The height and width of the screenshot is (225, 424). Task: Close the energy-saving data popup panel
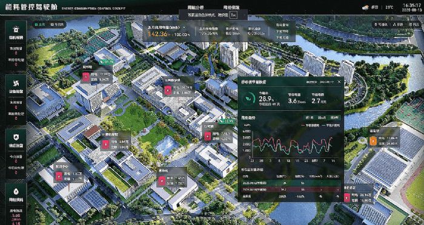[x=339, y=82]
